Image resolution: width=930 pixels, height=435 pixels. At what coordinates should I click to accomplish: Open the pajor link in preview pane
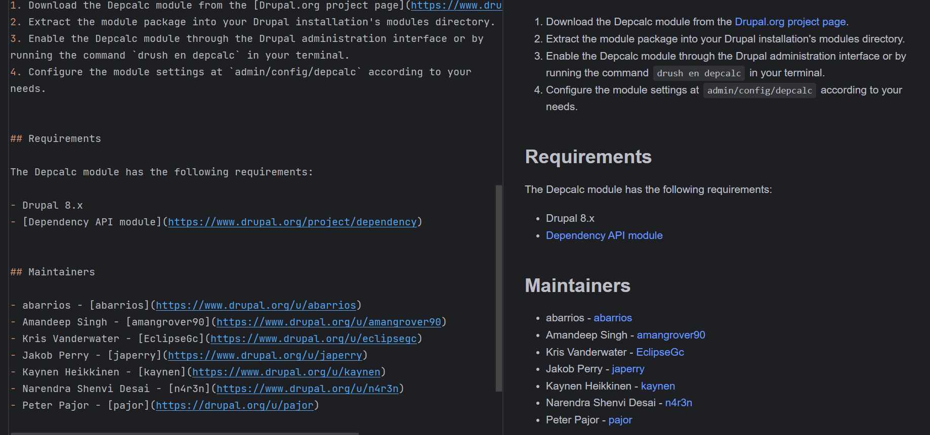pos(620,420)
